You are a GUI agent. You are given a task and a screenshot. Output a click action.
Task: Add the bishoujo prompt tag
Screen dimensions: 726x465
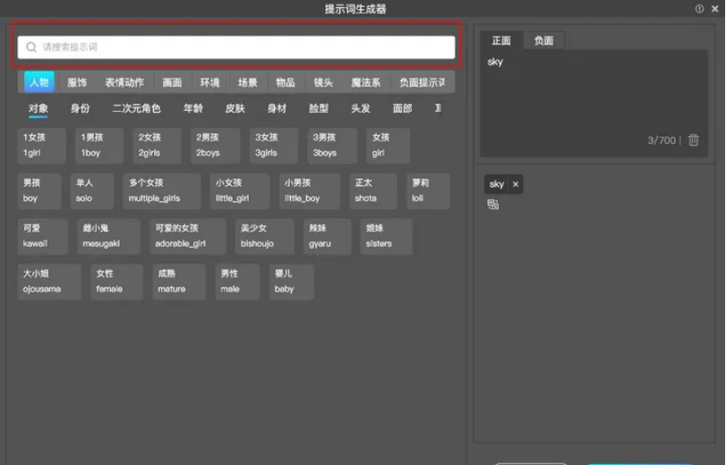click(x=264, y=236)
